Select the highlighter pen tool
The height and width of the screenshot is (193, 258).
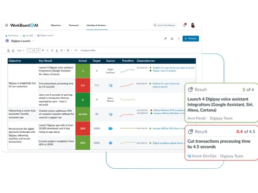coord(13,50)
